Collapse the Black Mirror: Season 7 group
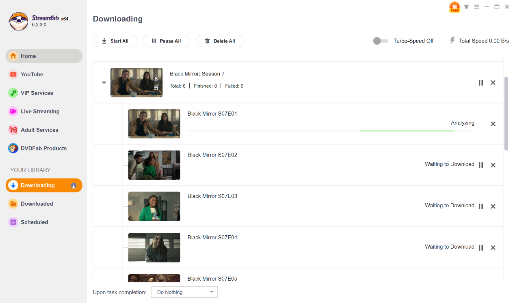The height and width of the screenshot is (303, 515). coord(104,83)
